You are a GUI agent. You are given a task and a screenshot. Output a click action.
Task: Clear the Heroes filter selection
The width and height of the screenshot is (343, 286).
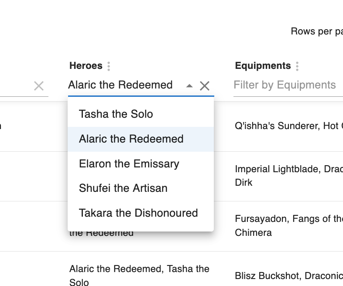coord(205,86)
